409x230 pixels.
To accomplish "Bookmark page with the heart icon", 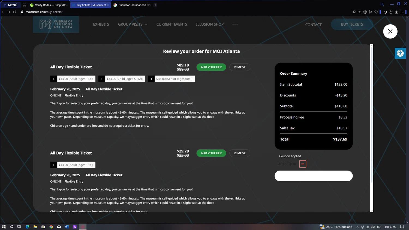I will coord(376,12).
